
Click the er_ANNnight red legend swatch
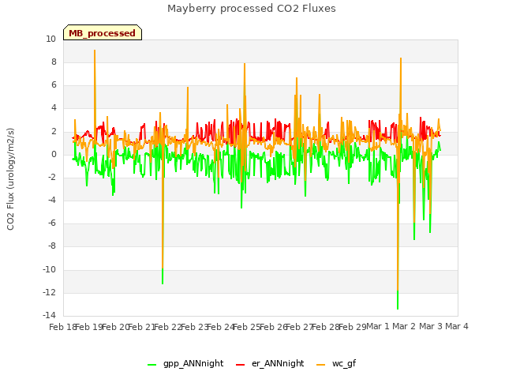(240, 364)
